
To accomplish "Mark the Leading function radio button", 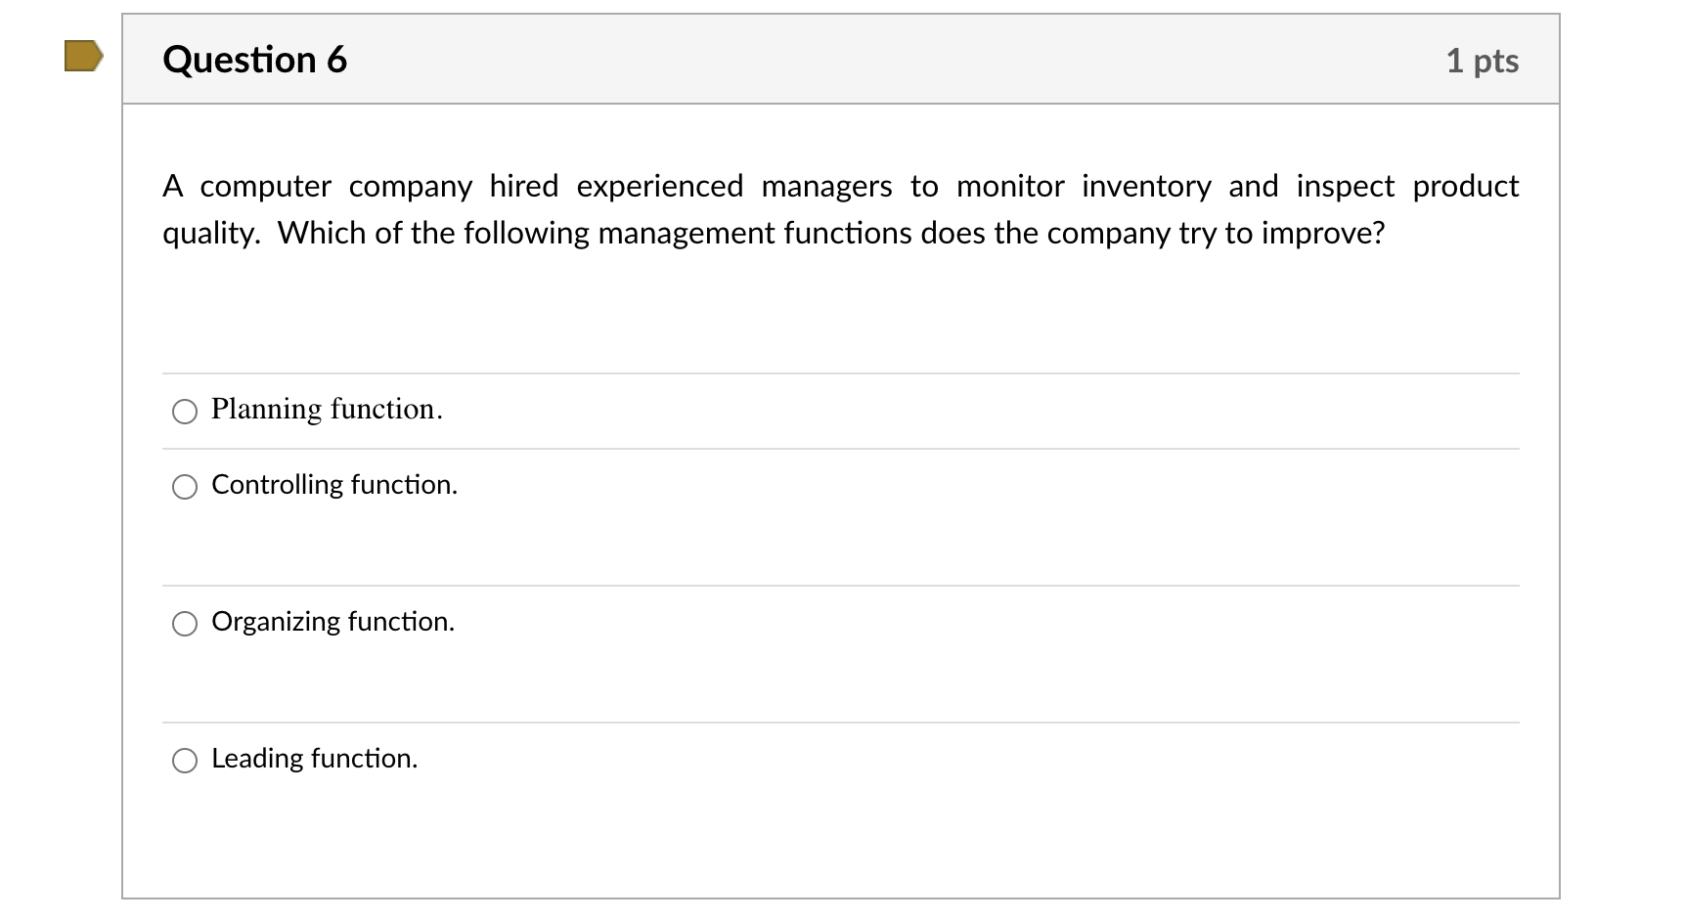I will click(185, 761).
